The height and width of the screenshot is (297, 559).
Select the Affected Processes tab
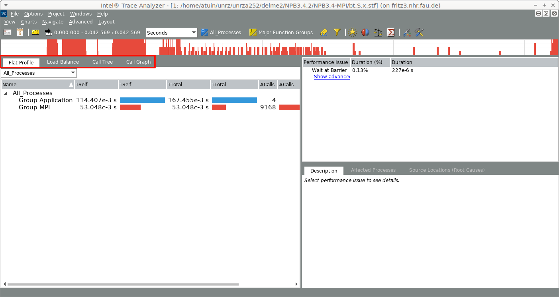point(373,170)
